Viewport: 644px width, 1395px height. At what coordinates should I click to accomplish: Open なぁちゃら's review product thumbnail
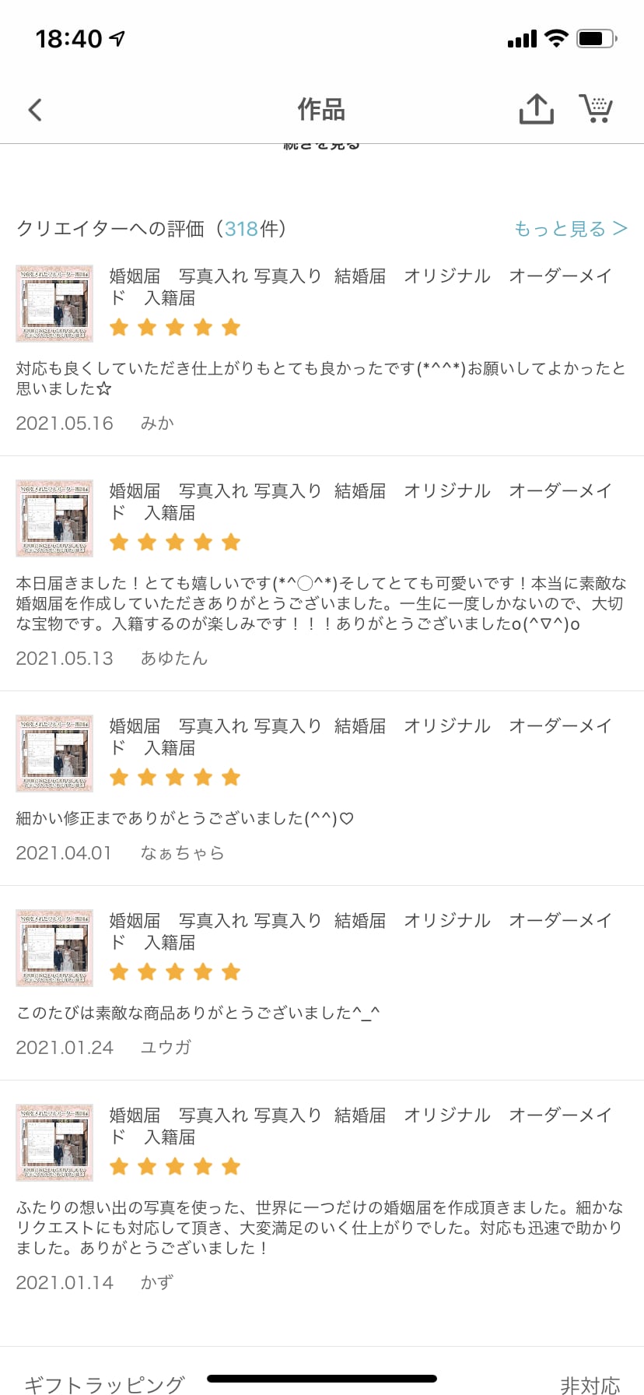[54, 754]
